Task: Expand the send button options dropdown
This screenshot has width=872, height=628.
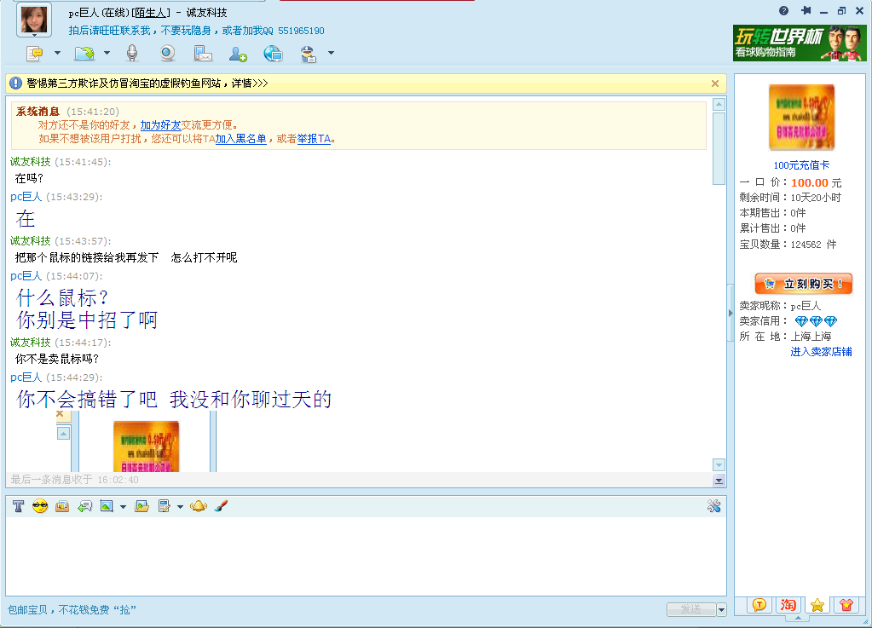Action: (722, 609)
